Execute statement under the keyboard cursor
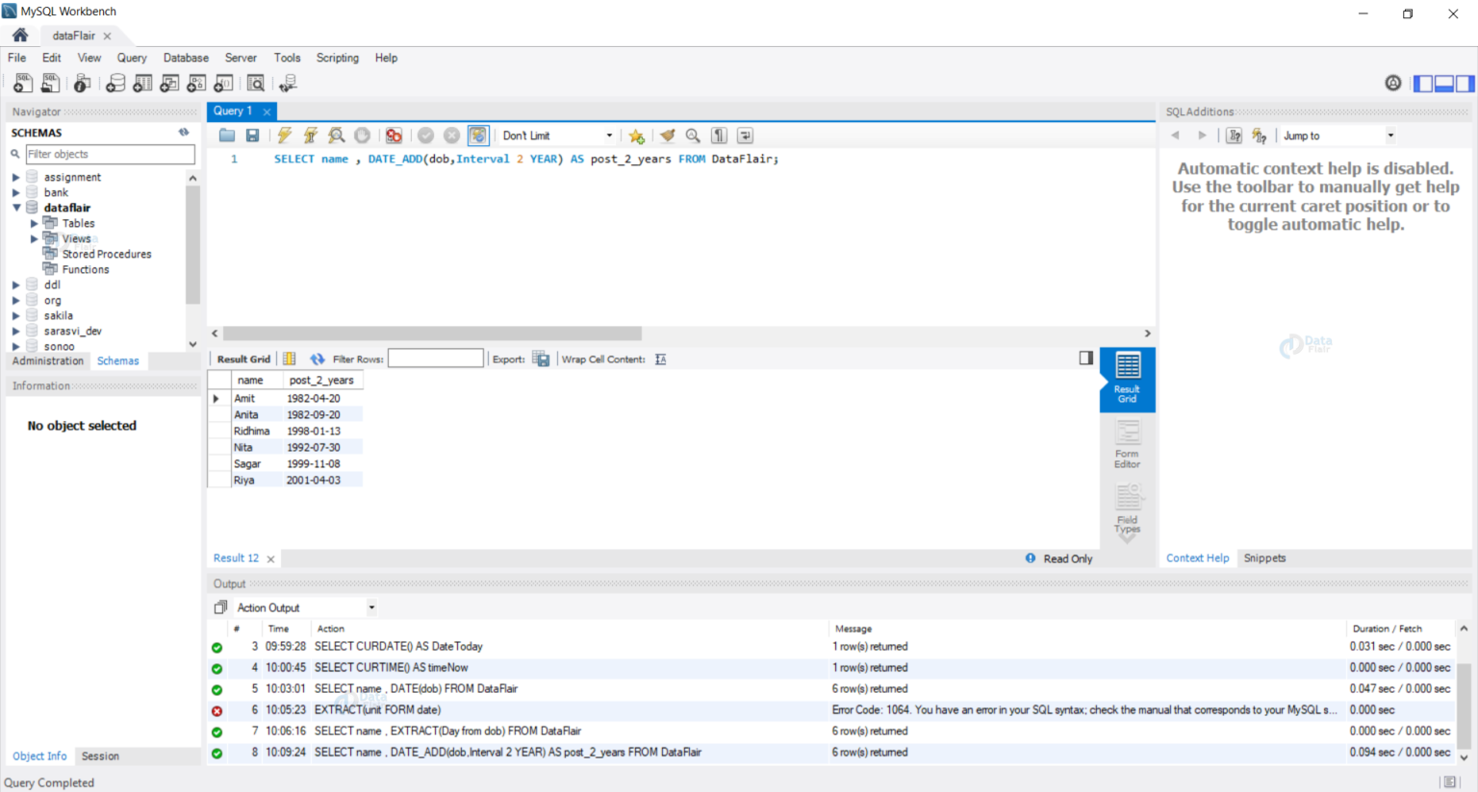 click(x=310, y=136)
